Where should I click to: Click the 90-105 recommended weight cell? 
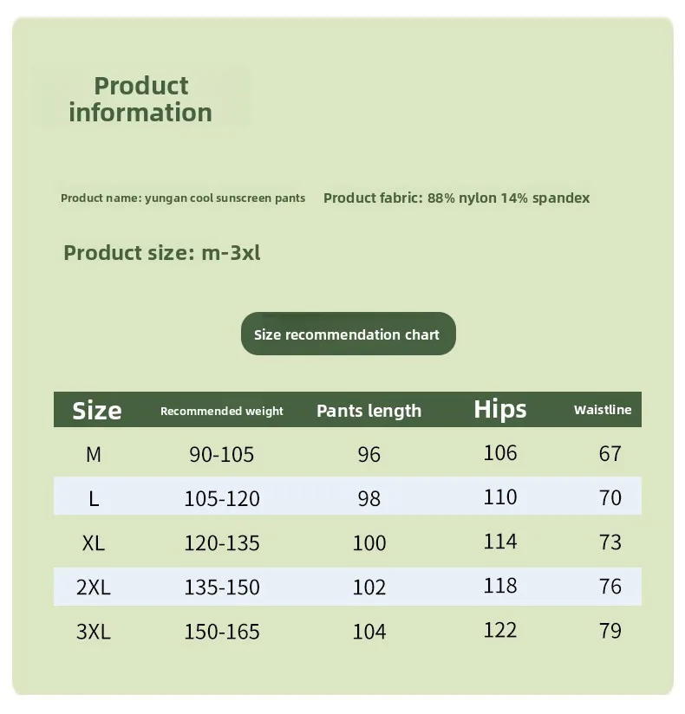point(222,454)
